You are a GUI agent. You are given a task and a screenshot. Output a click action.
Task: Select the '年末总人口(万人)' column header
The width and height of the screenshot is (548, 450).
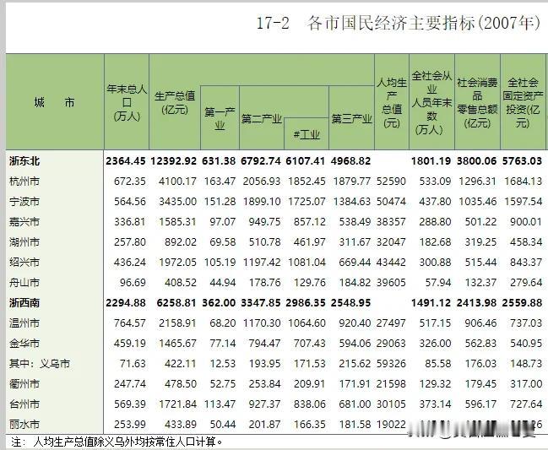click(127, 102)
